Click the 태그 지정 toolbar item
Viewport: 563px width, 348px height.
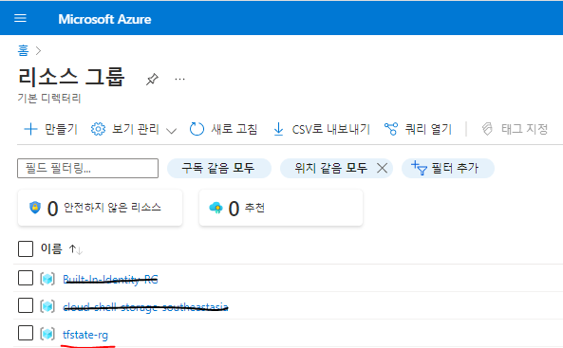515,129
